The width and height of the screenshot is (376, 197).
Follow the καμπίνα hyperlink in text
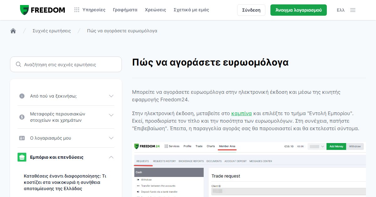tap(242, 114)
